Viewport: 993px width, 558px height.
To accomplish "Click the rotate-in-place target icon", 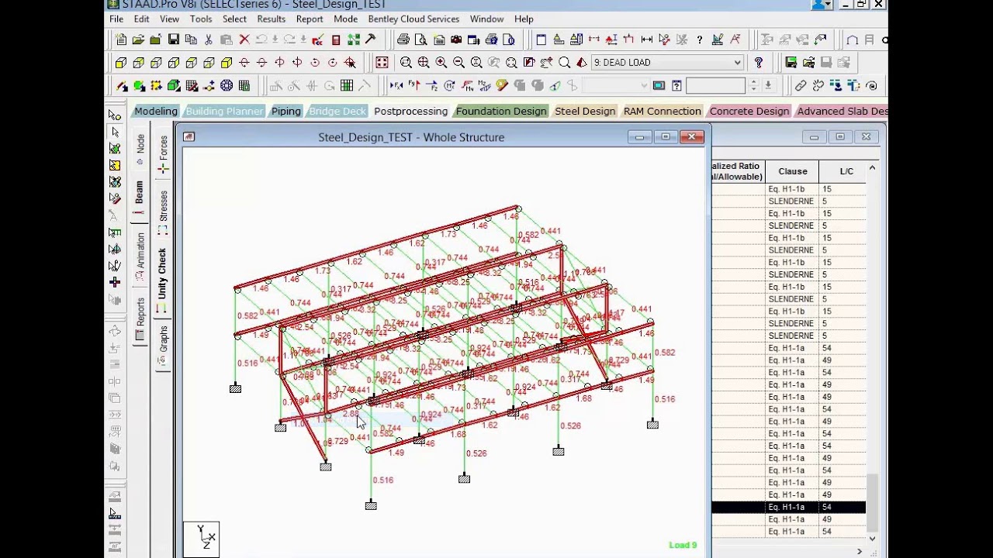I will pos(349,62).
